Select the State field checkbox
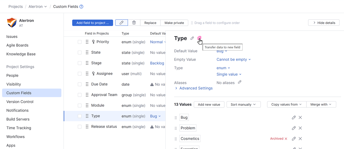The height and width of the screenshot is (149, 344). (80, 53)
